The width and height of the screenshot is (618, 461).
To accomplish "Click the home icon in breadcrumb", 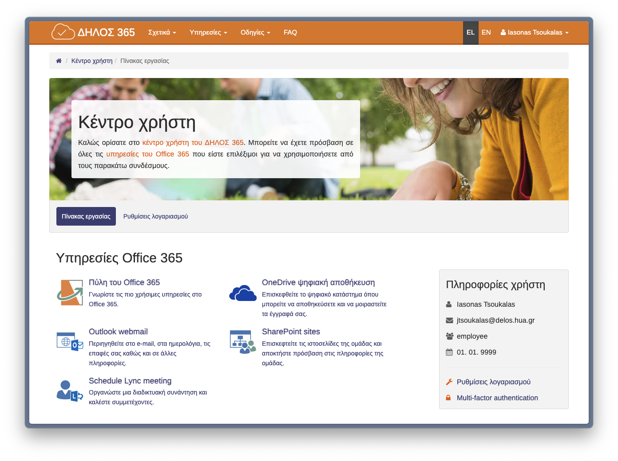I will pyautogui.click(x=59, y=61).
